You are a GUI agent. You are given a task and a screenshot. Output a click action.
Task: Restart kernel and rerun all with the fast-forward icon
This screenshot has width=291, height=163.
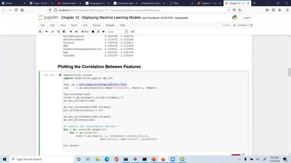103,32
